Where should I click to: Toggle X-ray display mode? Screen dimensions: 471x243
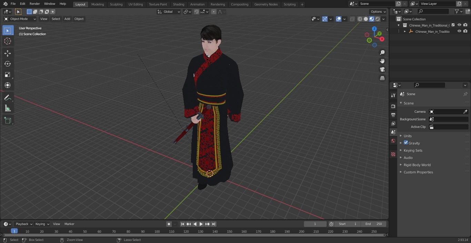point(352,19)
